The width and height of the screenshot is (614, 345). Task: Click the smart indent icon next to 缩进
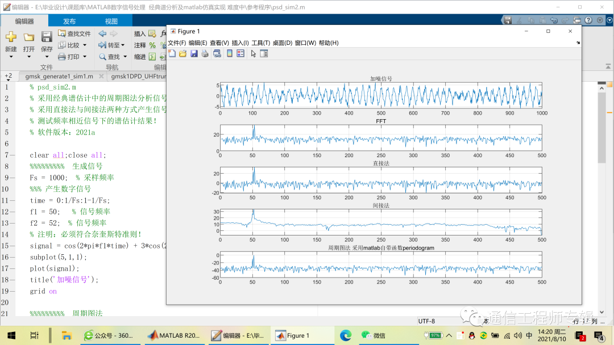pos(152,57)
